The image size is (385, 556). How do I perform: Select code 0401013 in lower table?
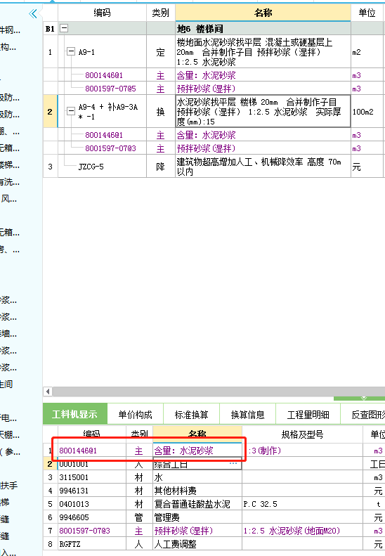point(91,504)
